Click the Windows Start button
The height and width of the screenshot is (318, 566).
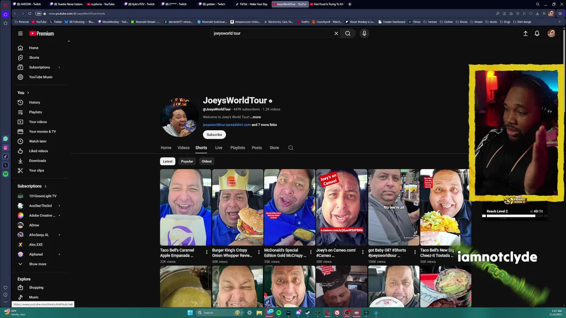click(x=190, y=313)
